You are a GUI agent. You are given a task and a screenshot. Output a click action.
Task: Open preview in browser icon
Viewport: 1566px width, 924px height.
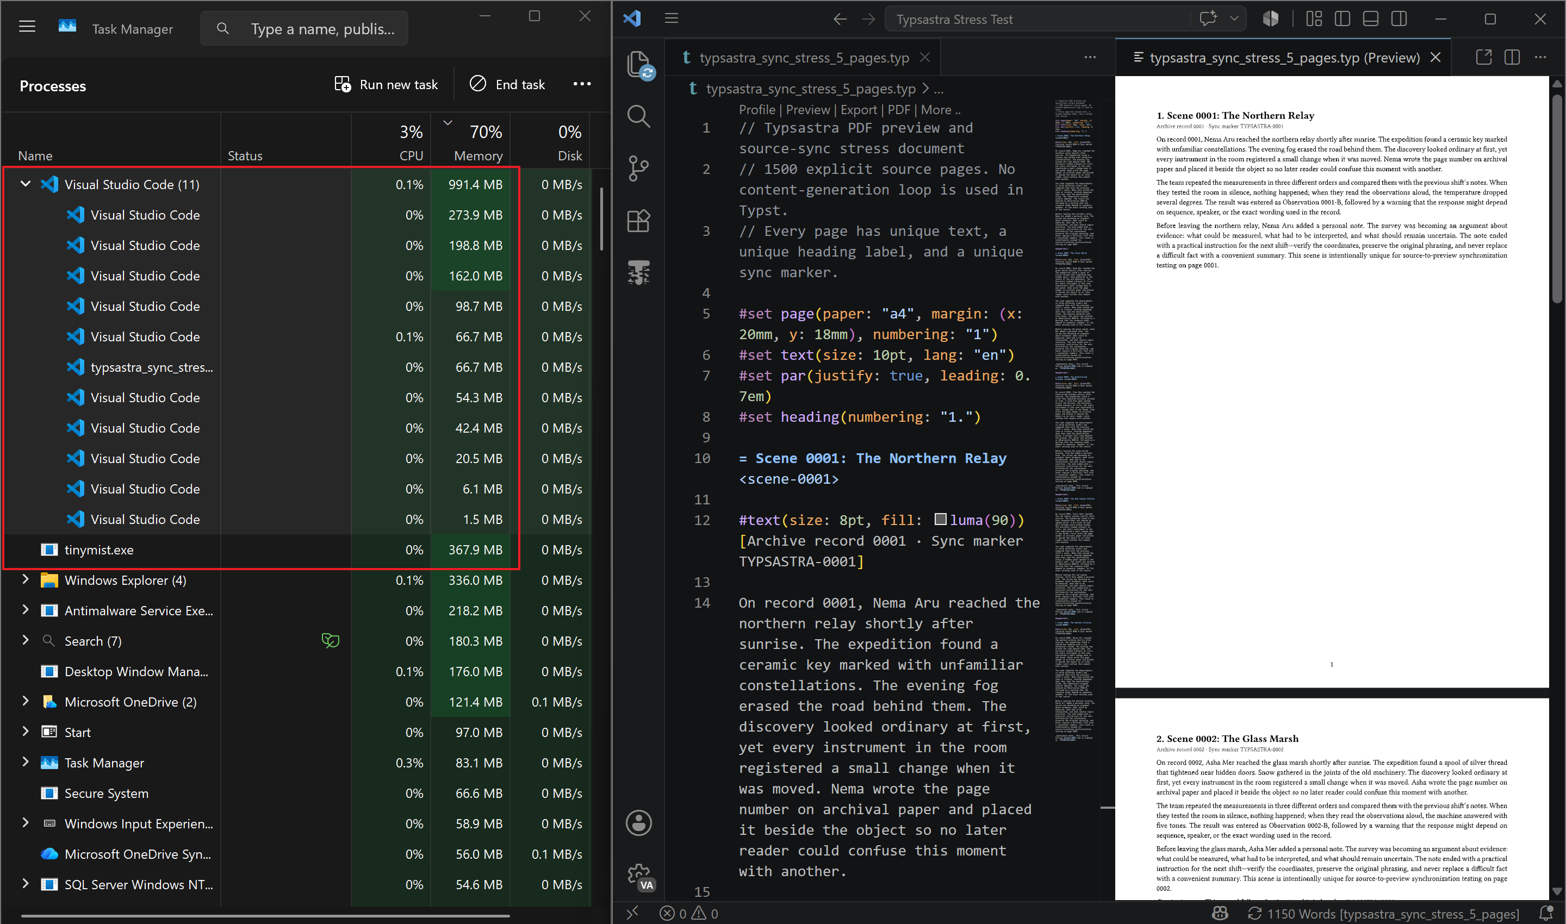pyautogui.click(x=1484, y=57)
